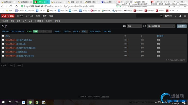Open the Web 场景 link
Screen dimensions: 188x105
(107, 32)
